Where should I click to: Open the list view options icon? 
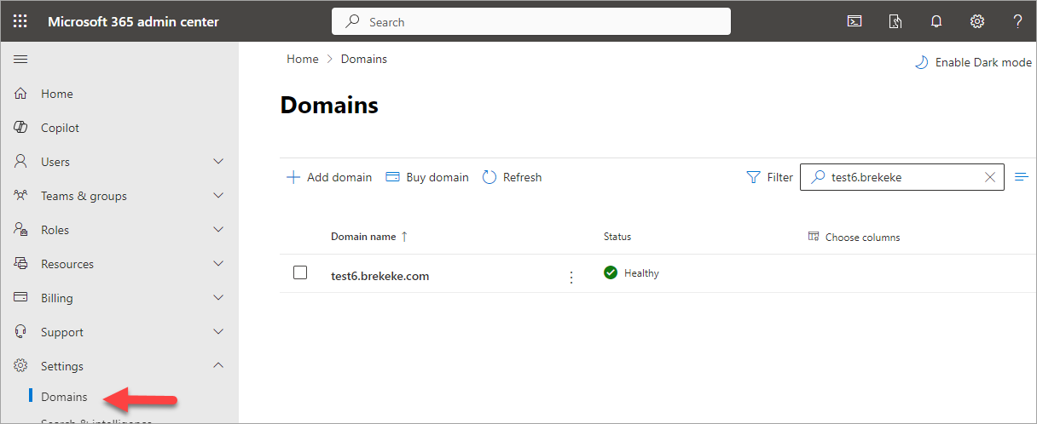tap(1022, 177)
